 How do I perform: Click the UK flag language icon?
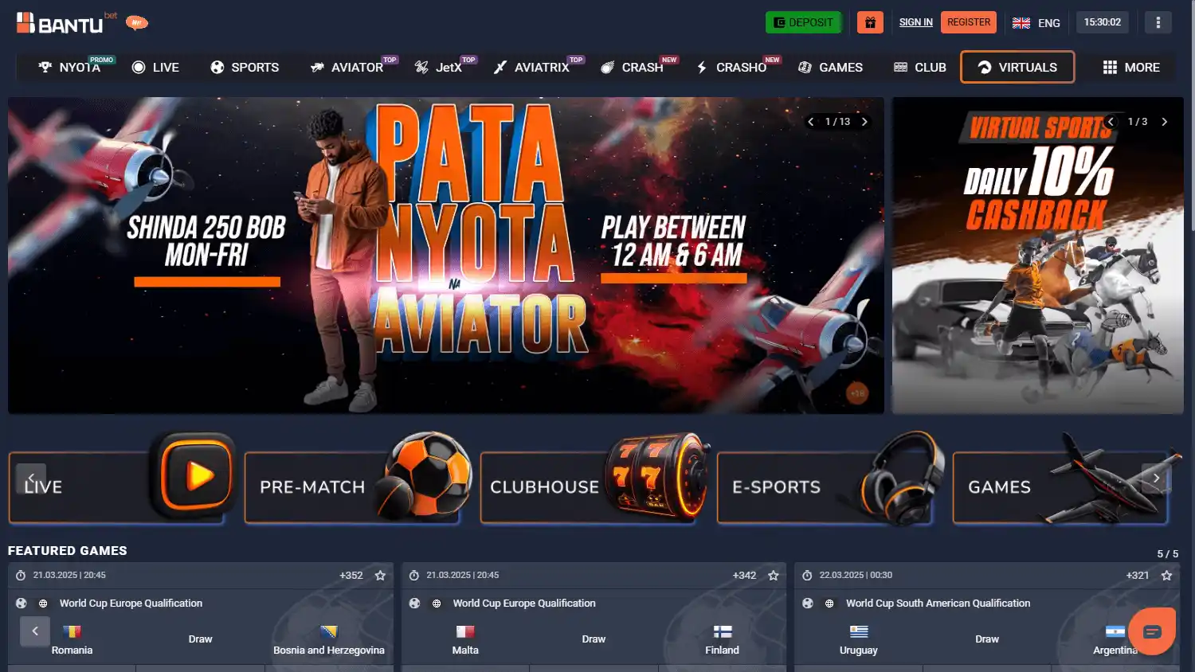tap(1021, 23)
